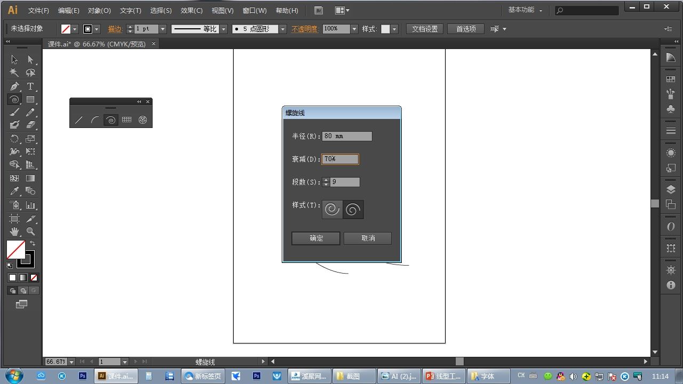Viewport: 683px width, 384px height.
Task: Click the 半径(R) radius input field
Action: 347,136
